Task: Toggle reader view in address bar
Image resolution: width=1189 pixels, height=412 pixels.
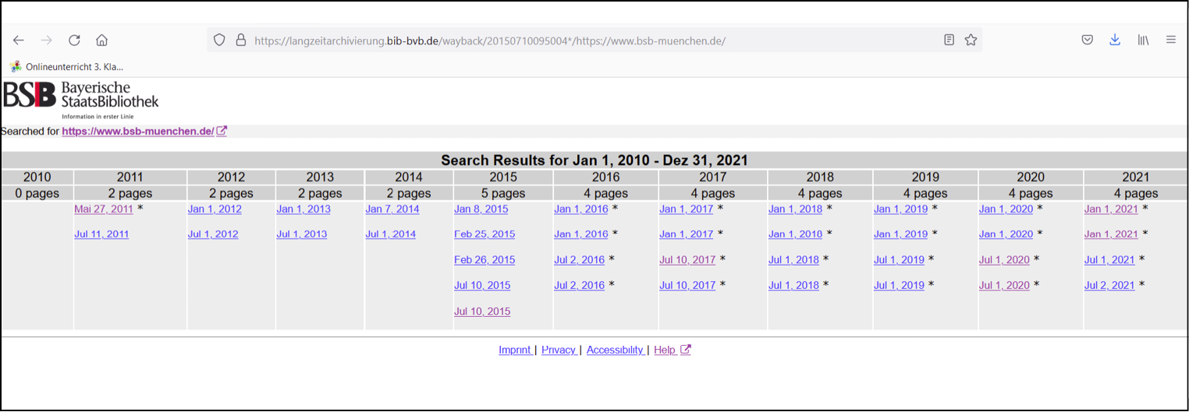Action: coord(949,40)
